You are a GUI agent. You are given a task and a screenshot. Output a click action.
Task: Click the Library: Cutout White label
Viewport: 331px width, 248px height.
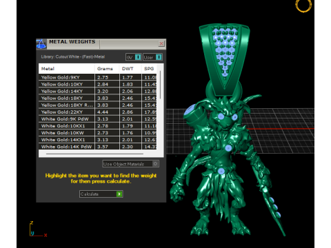coord(73,56)
